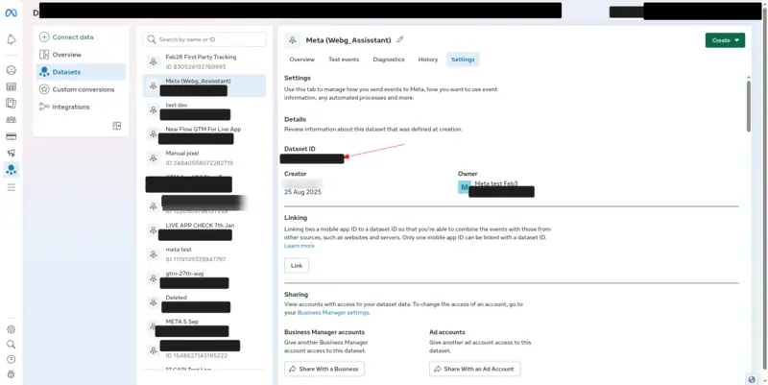
Task: Click the icon beside Deleted dataset
Action: [154, 302]
